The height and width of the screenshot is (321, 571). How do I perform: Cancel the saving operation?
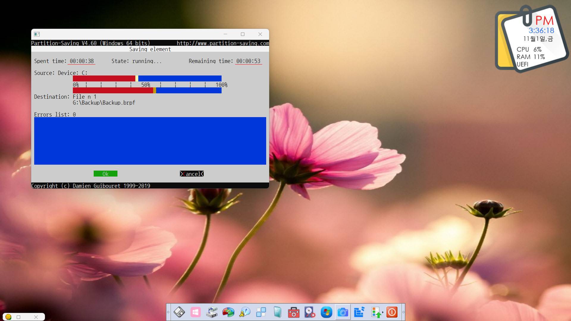tap(192, 174)
